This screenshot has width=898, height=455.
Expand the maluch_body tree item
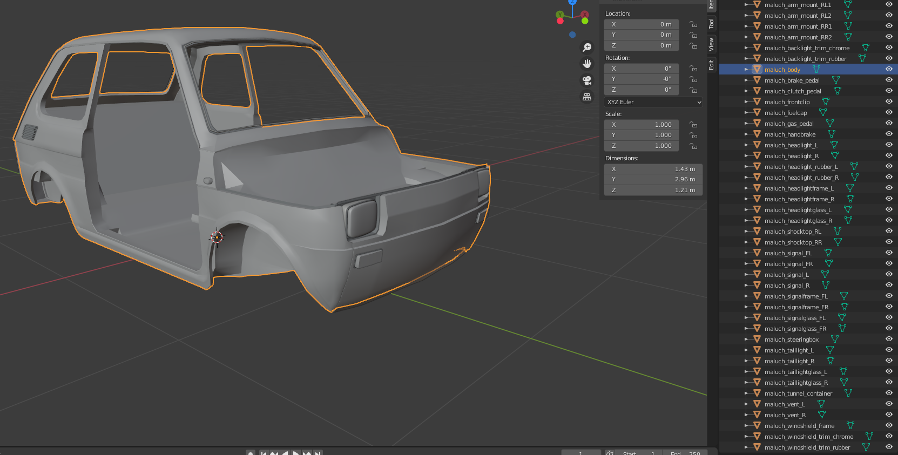pyautogui.click(x=746, y=70)
